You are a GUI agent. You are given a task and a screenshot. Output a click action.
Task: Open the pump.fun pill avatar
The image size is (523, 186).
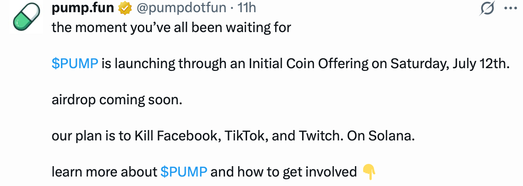pyautogui.click(x=26, y=17)
